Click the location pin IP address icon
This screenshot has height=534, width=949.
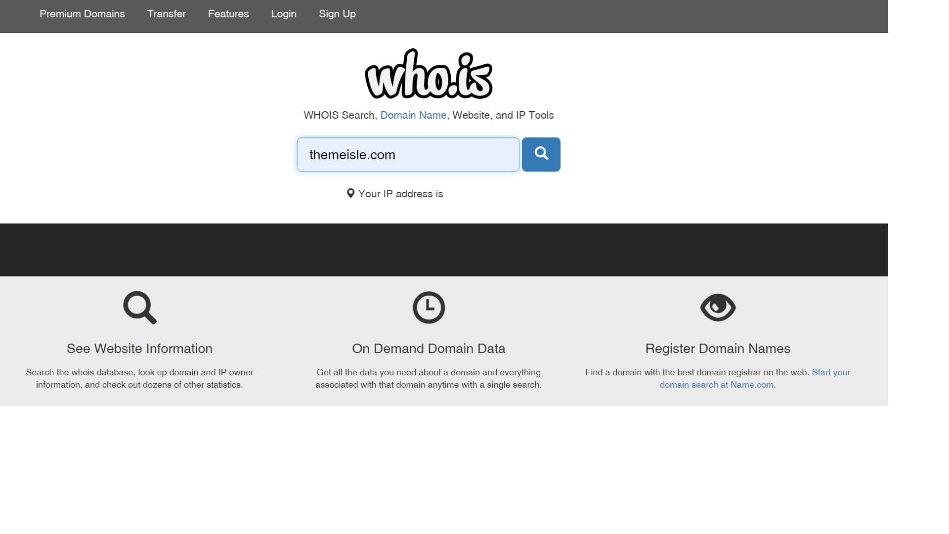click(350, 193)
